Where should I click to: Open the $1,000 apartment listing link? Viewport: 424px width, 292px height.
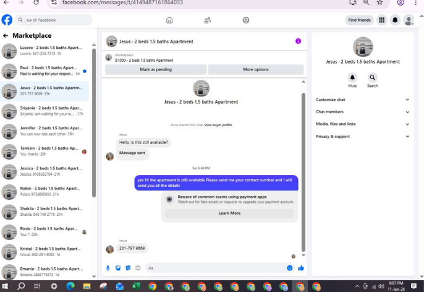coord(144,60)
